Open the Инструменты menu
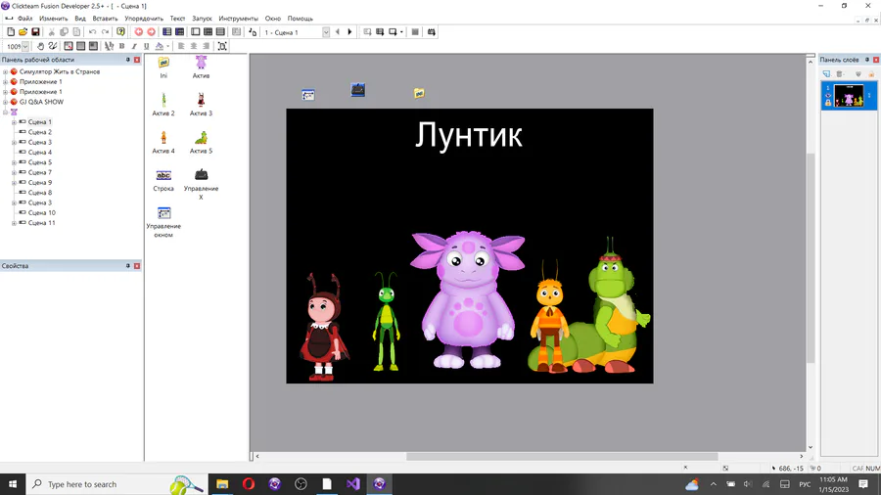881x495 pixels. [238, 19]
